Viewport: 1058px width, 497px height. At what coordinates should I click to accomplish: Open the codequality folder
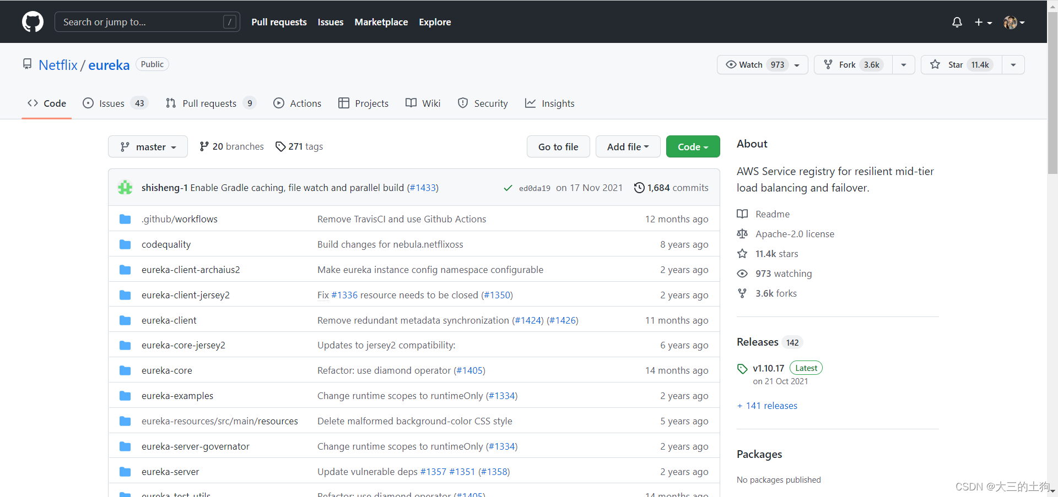166,244
